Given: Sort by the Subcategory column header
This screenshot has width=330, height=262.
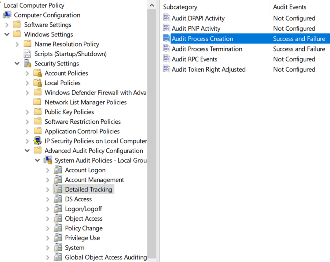Looking at the screenshot, I should point(180,7).
